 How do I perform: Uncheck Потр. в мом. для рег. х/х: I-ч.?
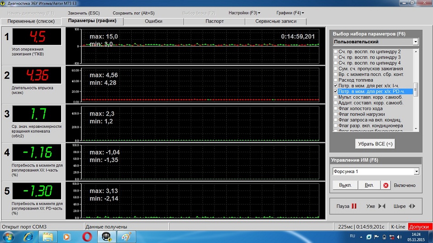pos(335,86)
